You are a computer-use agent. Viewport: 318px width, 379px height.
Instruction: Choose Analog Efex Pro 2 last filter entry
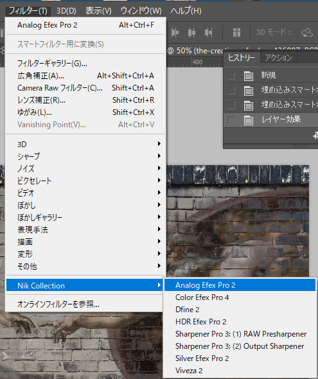coord(85,25)
